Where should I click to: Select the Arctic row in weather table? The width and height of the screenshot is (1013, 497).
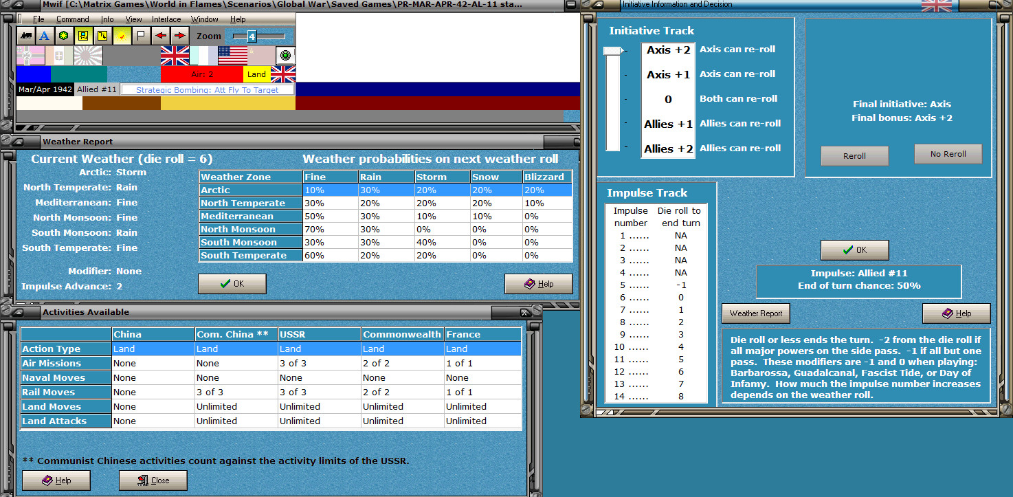point(386,190)
